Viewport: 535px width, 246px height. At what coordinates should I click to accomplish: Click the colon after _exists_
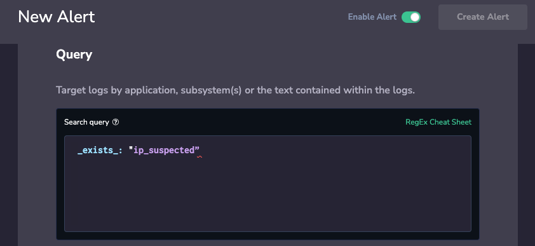(x=120, y=151)
